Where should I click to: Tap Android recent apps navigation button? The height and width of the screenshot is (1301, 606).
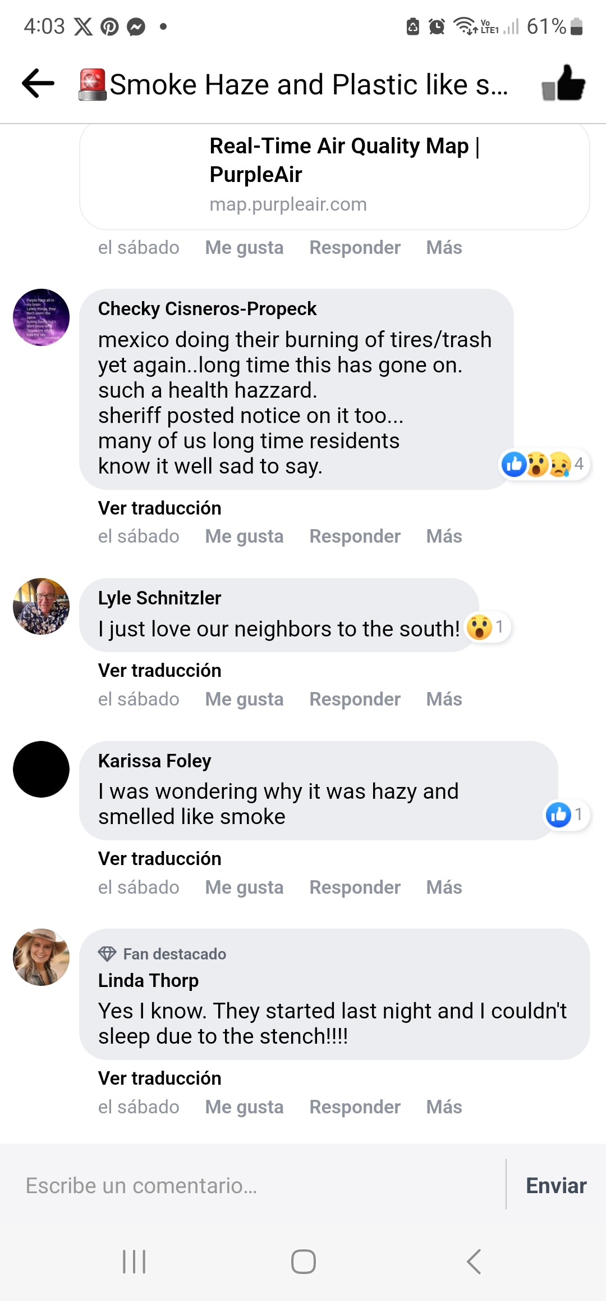(x=134, y=1262)
